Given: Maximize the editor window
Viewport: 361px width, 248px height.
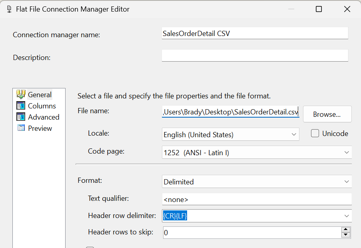Looking at the screenshot, I should pyautogui.click(x=319, y=9).
